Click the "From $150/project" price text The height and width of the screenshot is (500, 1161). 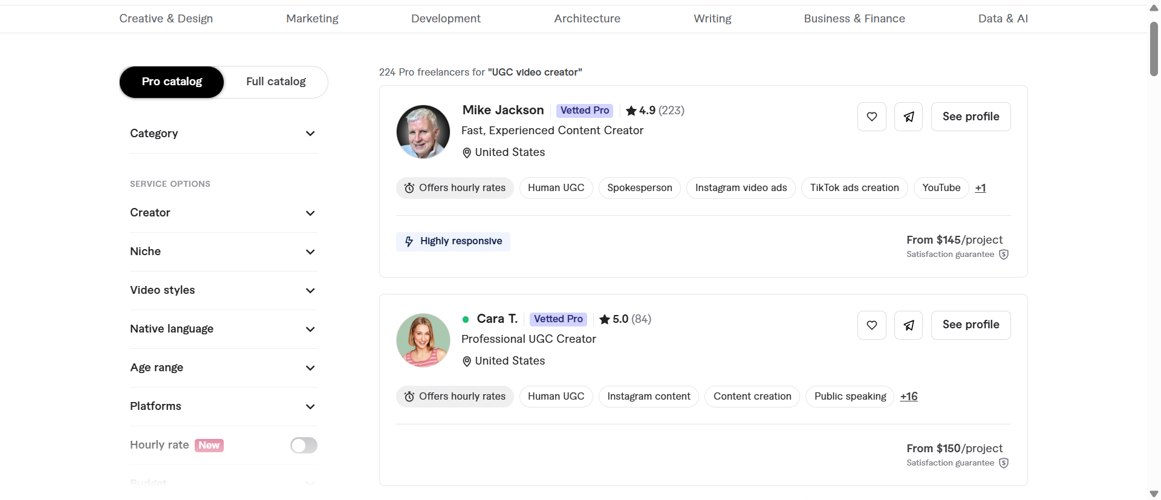click(x=954, y=449)
